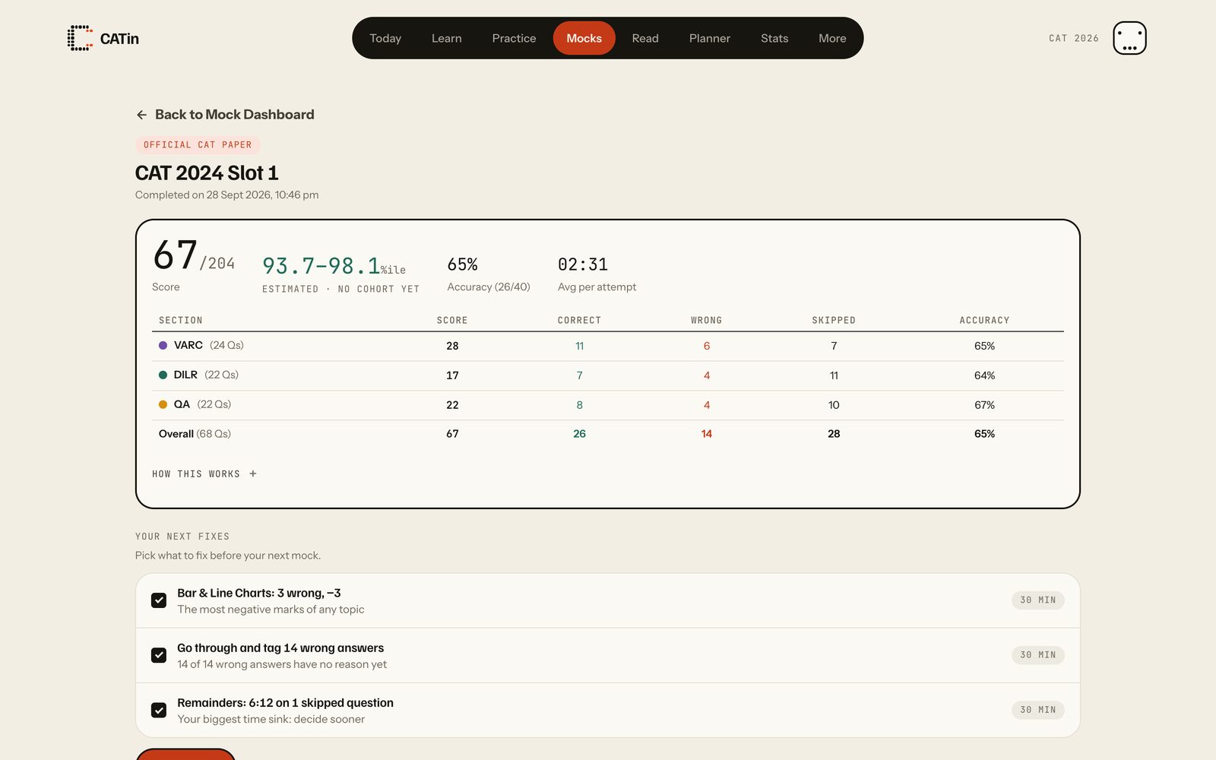Click the CAT 2024 Slot 1 title
The image size is (1216, 760).
point(207,173)
